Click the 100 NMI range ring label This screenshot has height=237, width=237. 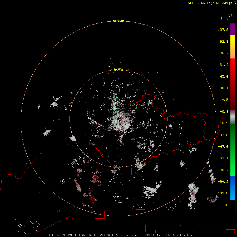(118, 21)
